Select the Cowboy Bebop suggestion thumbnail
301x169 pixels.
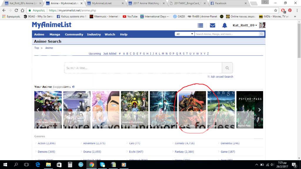pos(192,110)
